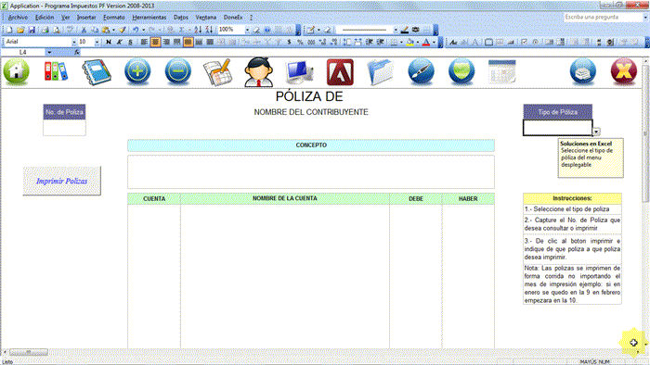Toggle align right
This screenshot has height=365, width=650.
click(166, 42)
